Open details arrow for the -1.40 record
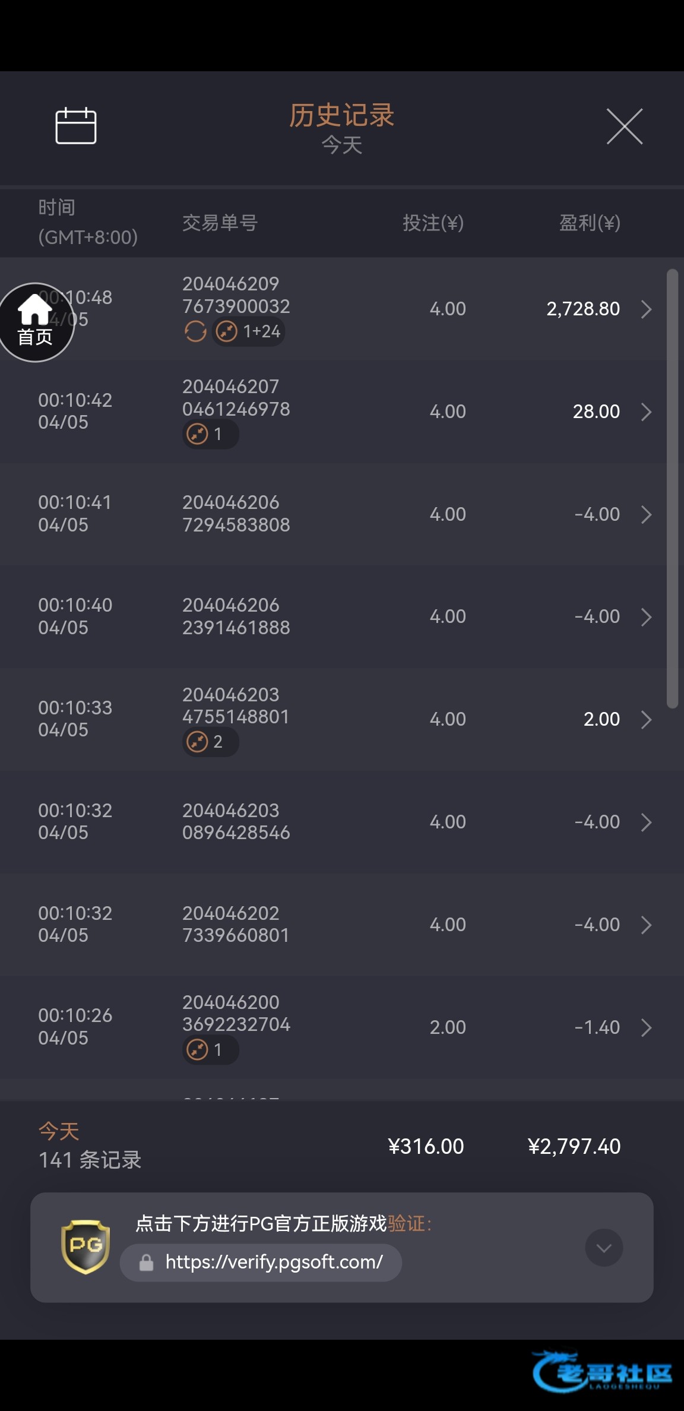684x1411 pixels. (x=647, y=1027)
